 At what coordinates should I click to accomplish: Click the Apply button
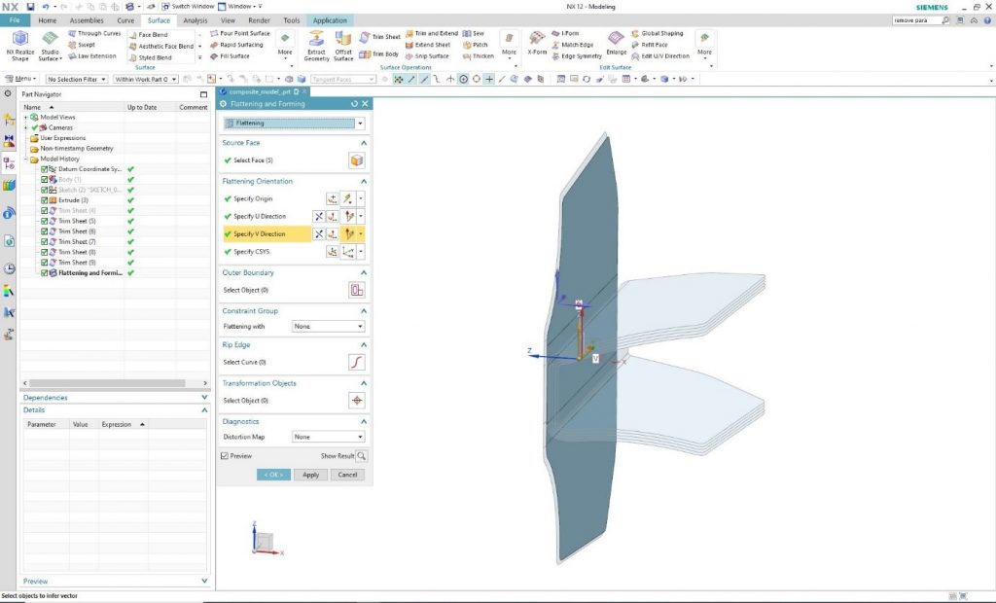tap(310, 475)
